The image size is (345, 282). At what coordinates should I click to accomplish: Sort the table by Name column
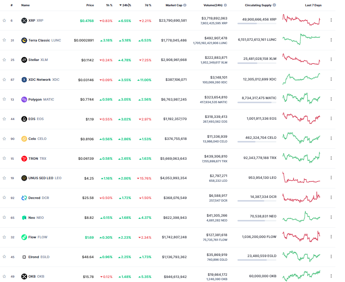(x=26, y=5)
